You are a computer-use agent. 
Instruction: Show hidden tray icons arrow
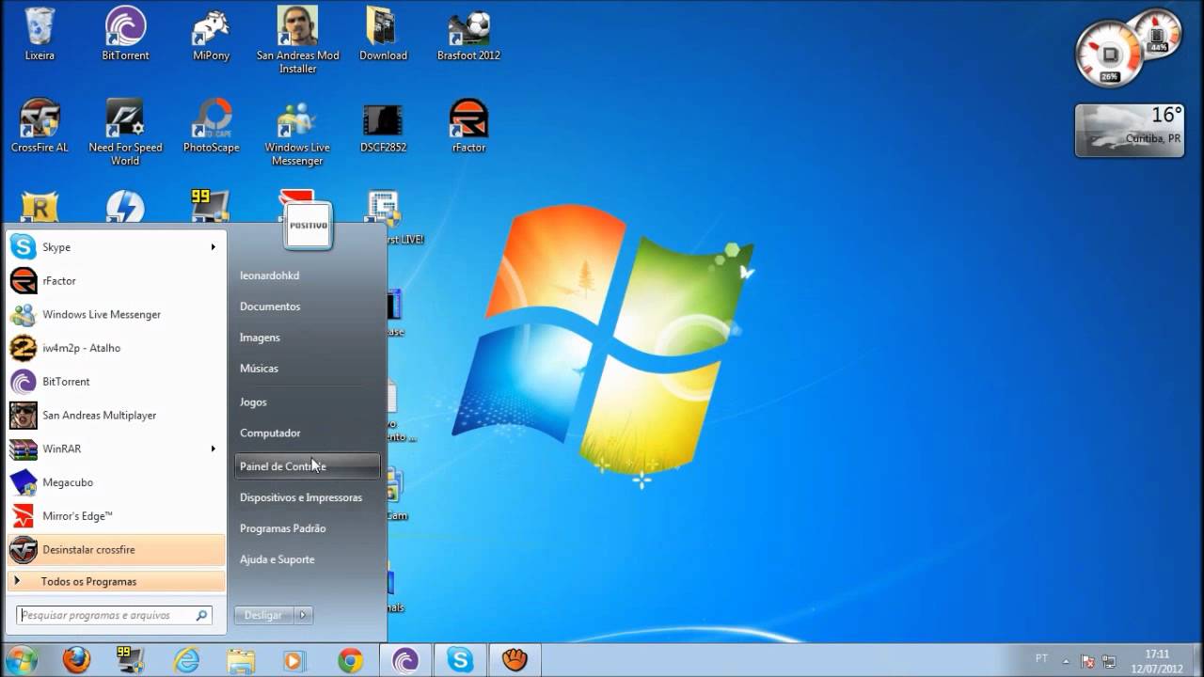[1066, 661]
